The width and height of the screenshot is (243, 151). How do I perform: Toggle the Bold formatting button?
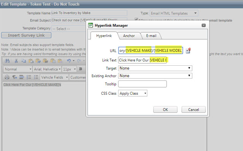[x=80, y=69]
